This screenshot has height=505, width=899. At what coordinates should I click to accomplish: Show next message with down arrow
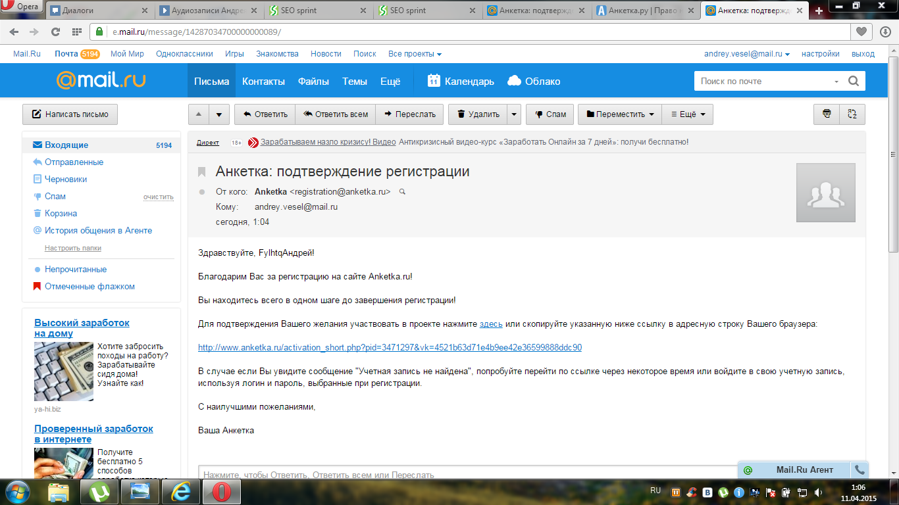click(219, 114)
